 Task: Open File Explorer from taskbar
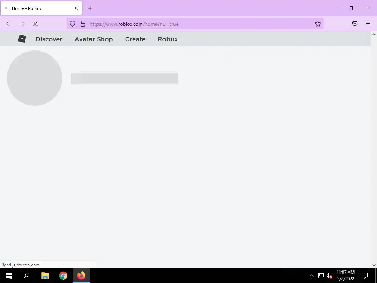(x=45, y=276)
